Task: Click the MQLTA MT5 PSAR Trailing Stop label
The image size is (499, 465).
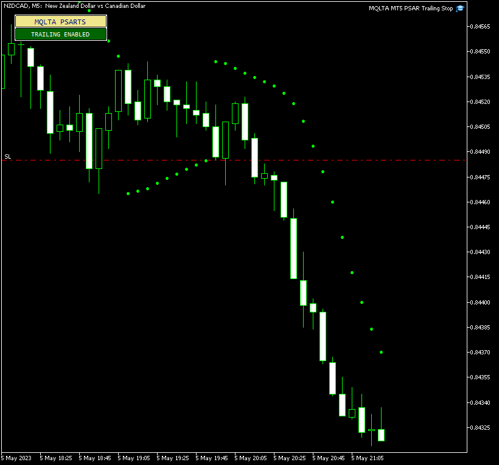Action: coord(411,9)
